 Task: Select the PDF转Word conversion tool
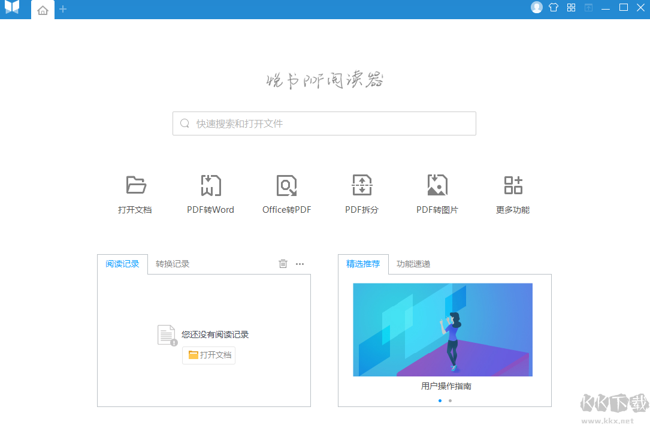[x=210, y=192]
